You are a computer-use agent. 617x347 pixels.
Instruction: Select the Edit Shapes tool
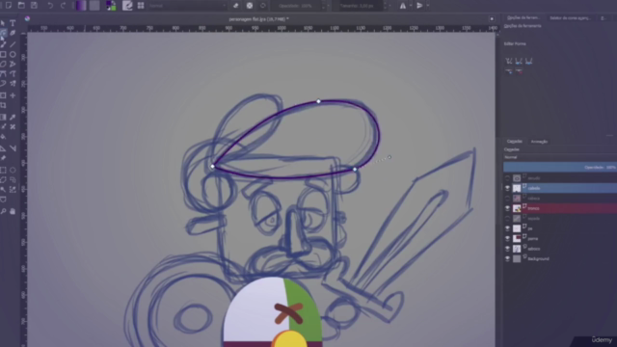click(3, 34)
